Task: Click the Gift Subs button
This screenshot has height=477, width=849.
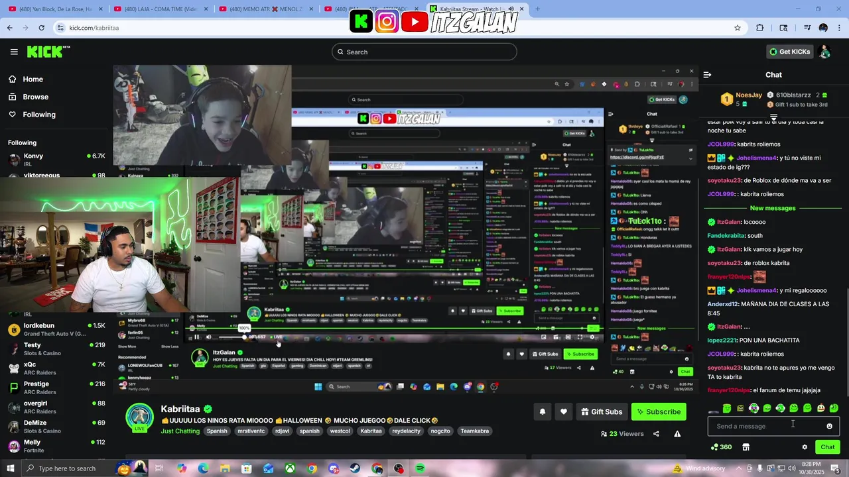Action: click(602, 411)
